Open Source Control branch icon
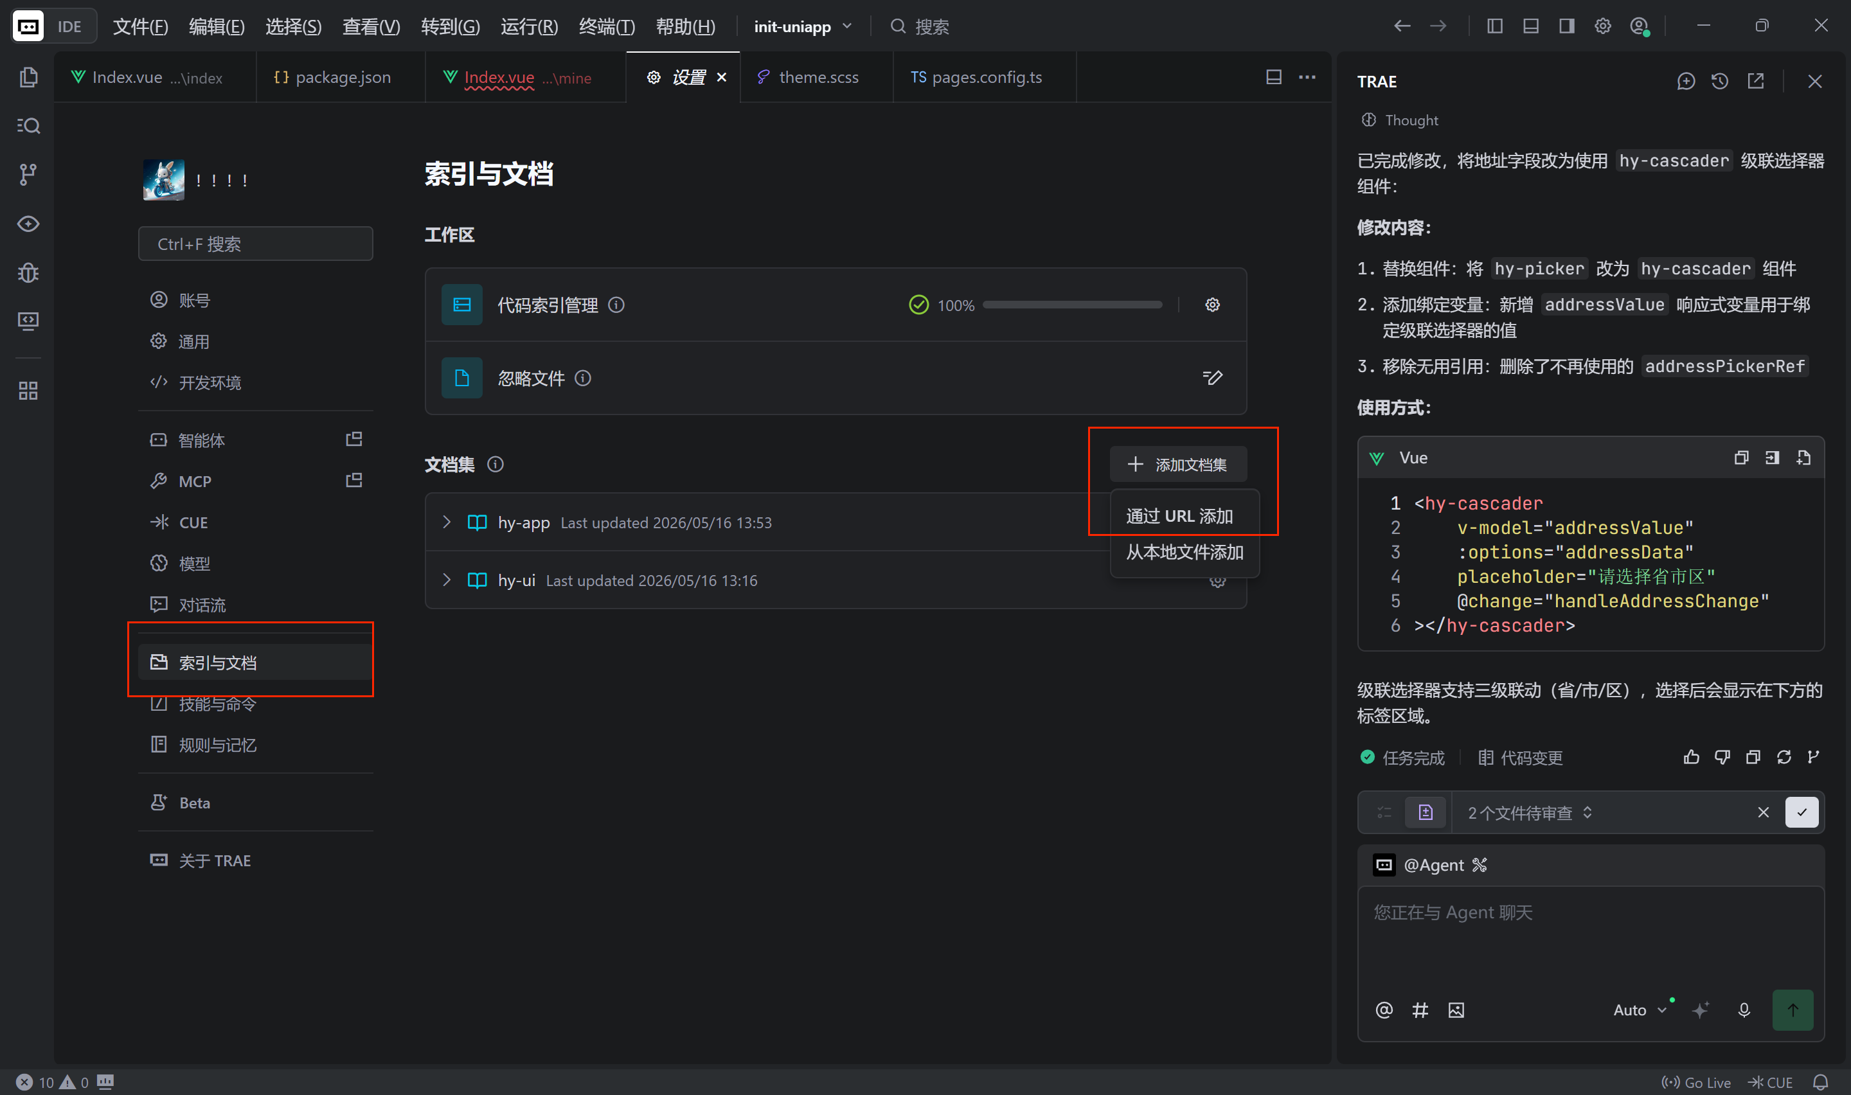1851x1095 pixels. (x=28, y=174)
